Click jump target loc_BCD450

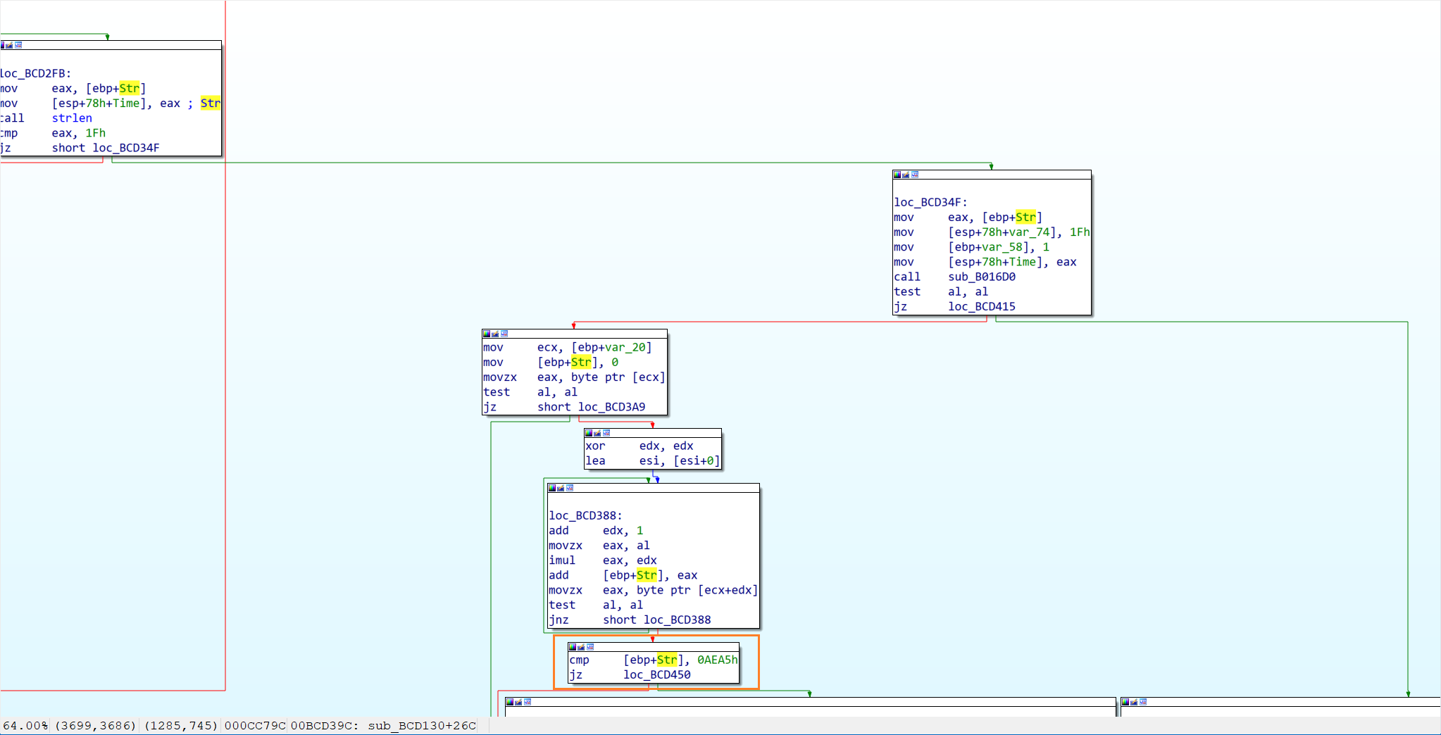point(656,674)
